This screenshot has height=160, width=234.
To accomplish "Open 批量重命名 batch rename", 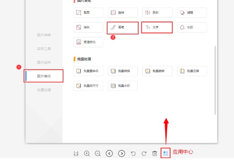I will [x=88, y=71].
